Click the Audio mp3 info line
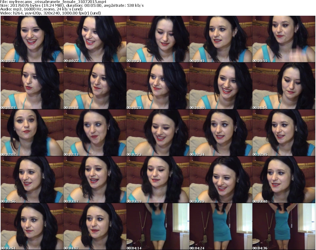 pyautogui.click(x=41, y=9)
